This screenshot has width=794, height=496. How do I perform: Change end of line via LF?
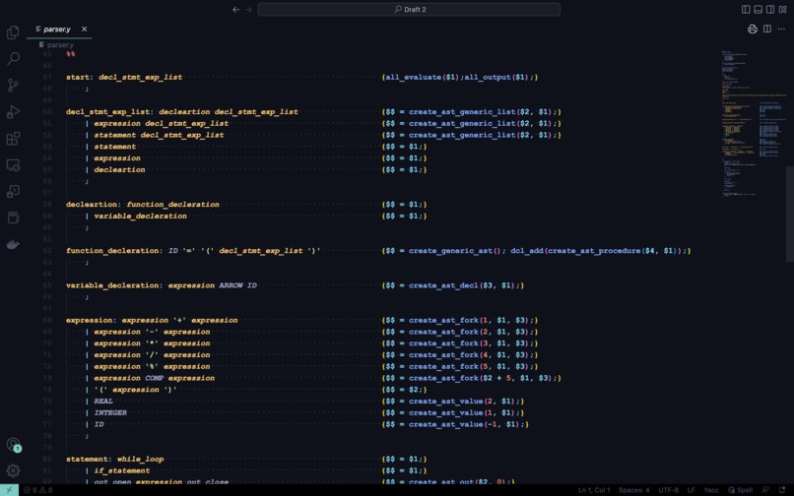(691, 490)
